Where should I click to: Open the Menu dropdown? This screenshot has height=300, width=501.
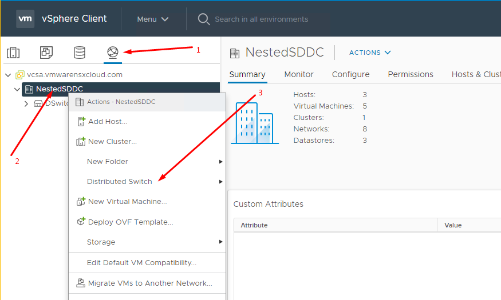tap(152, 19)
